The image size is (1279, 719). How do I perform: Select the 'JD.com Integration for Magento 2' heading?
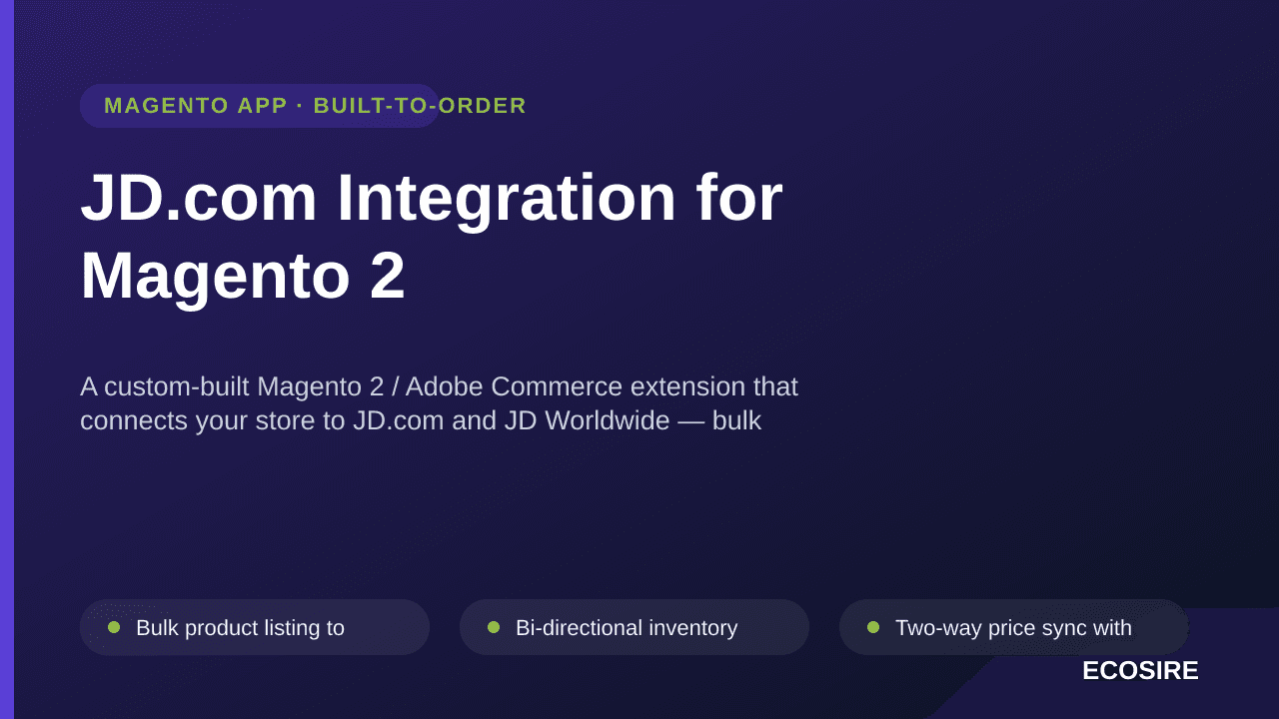pos(432,236)
